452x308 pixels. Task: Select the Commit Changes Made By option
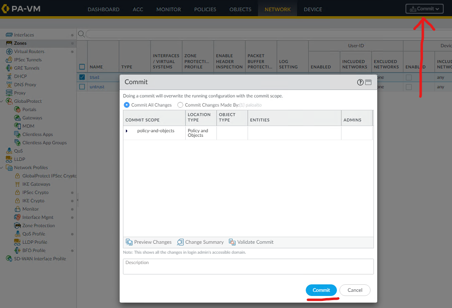[x=180, y=105]
